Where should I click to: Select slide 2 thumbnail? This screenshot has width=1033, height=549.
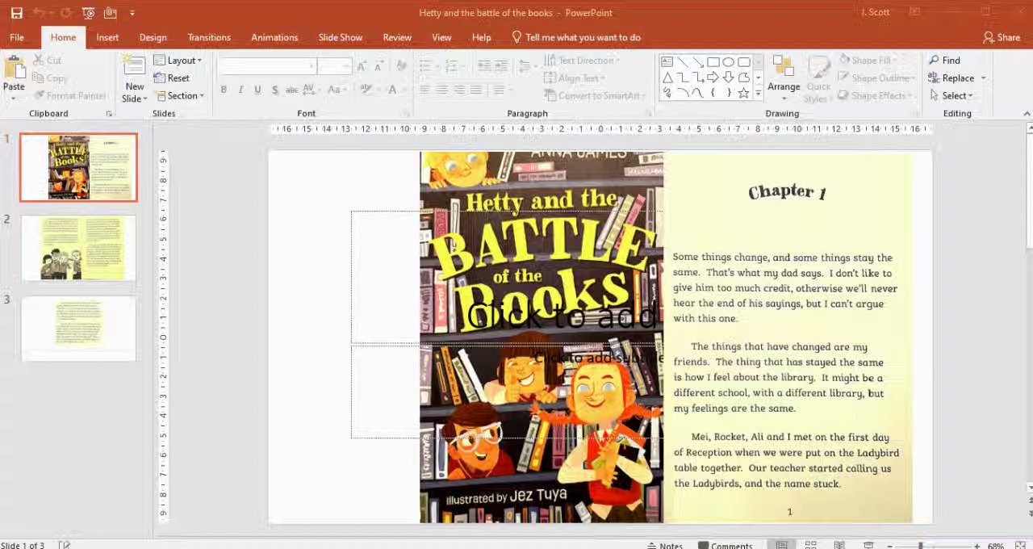(78, 248)
